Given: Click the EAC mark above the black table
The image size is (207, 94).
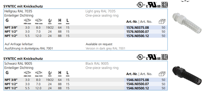Looking at the screenshot, I should [165, 57].
